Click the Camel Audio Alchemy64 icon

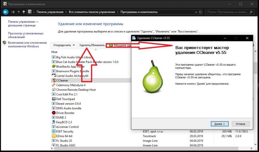pos(54,76)
